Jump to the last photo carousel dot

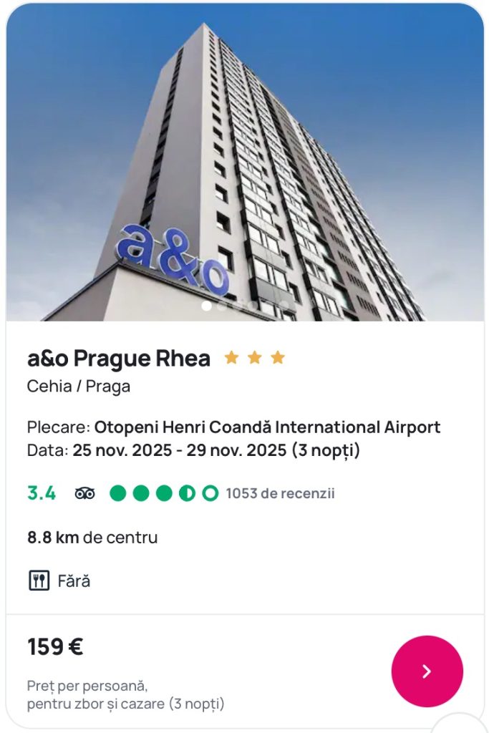[284, 306]
